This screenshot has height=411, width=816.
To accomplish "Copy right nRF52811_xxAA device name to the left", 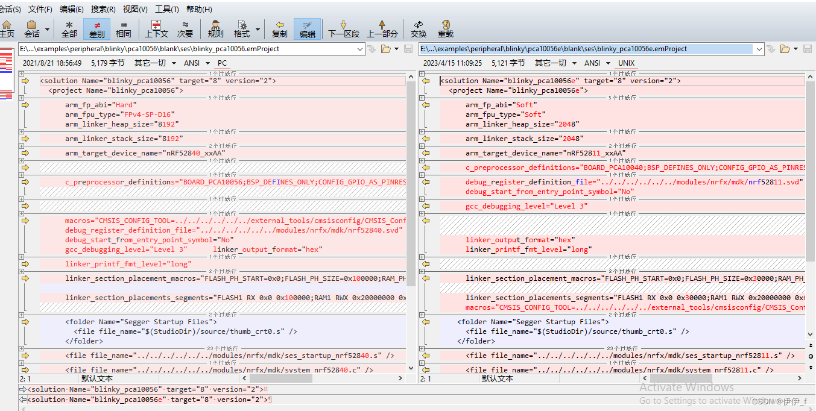I will pos(426,153).
